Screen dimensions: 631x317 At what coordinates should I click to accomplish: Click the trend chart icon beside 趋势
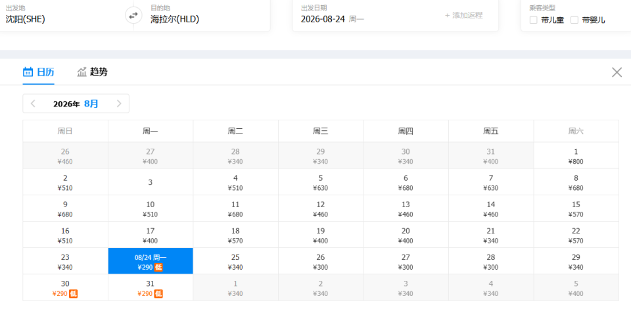click(x=82, y=72)
